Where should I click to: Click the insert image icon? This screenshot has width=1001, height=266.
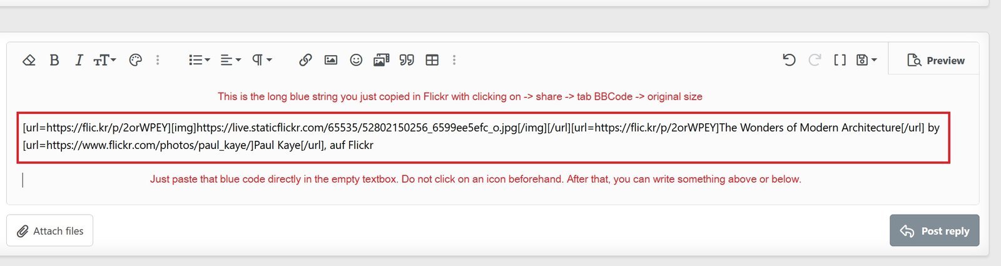(x=331, y=60)
